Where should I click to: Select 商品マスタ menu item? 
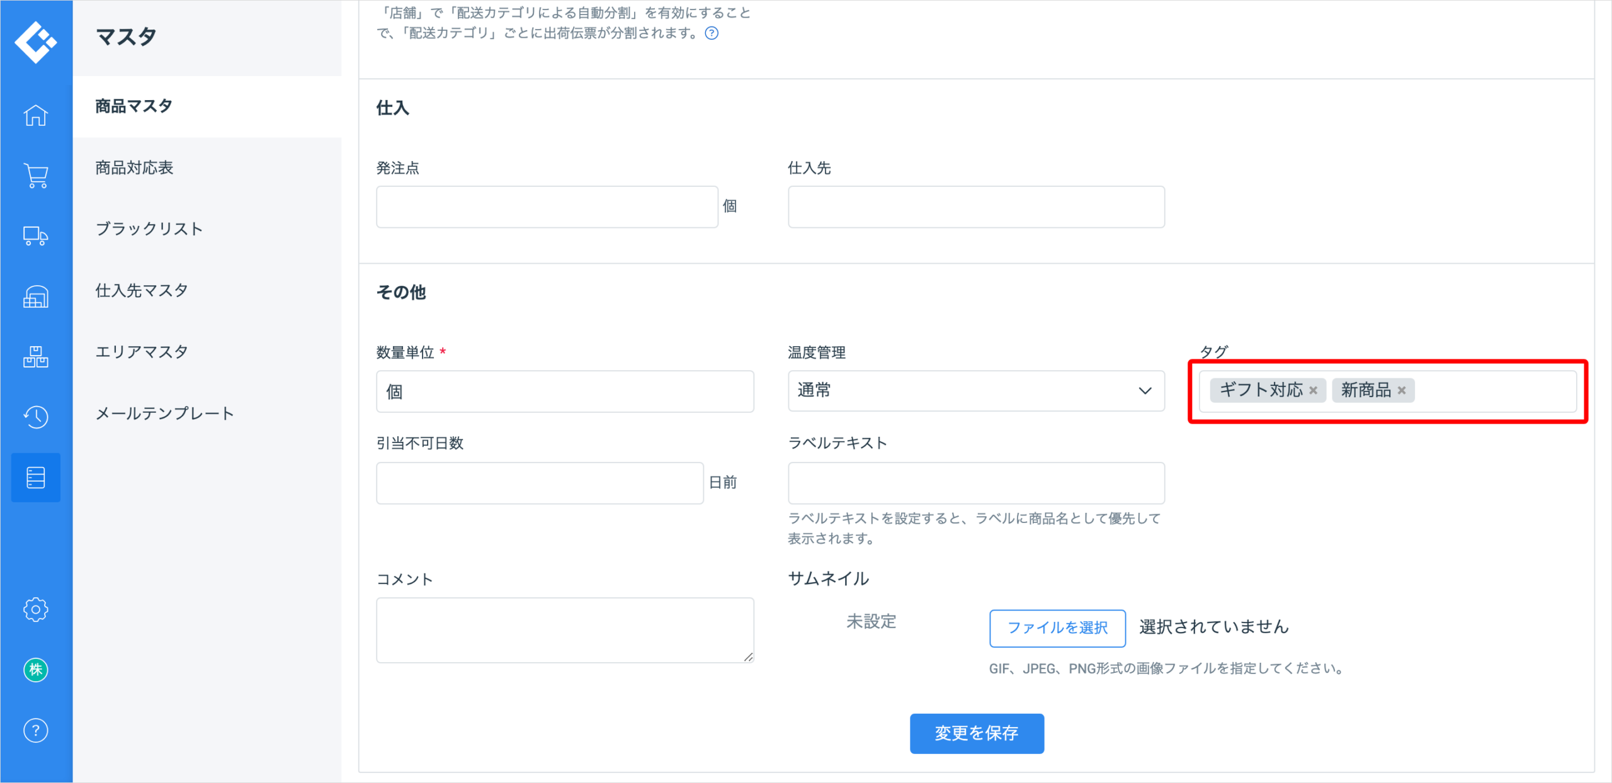point(207,106)
